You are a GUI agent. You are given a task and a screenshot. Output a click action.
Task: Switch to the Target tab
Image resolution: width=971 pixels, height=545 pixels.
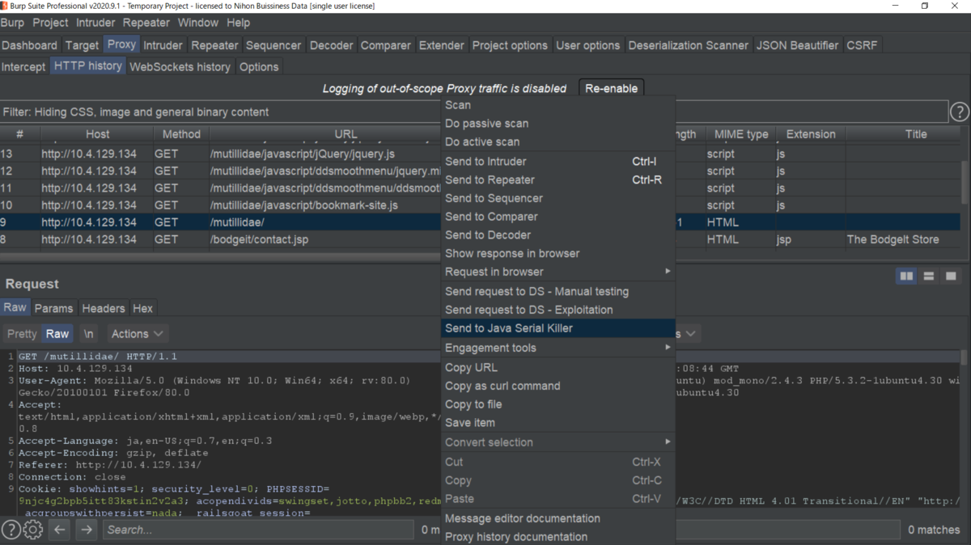(82, 45)
